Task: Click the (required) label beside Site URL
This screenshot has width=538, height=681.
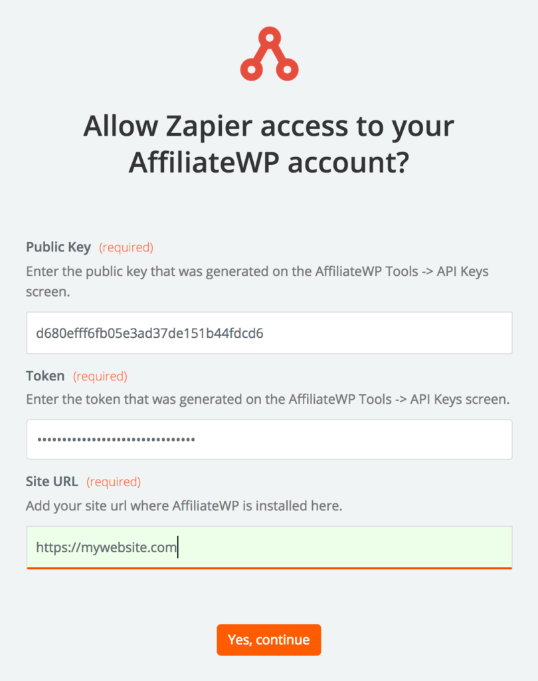Action: pos(113,481)
